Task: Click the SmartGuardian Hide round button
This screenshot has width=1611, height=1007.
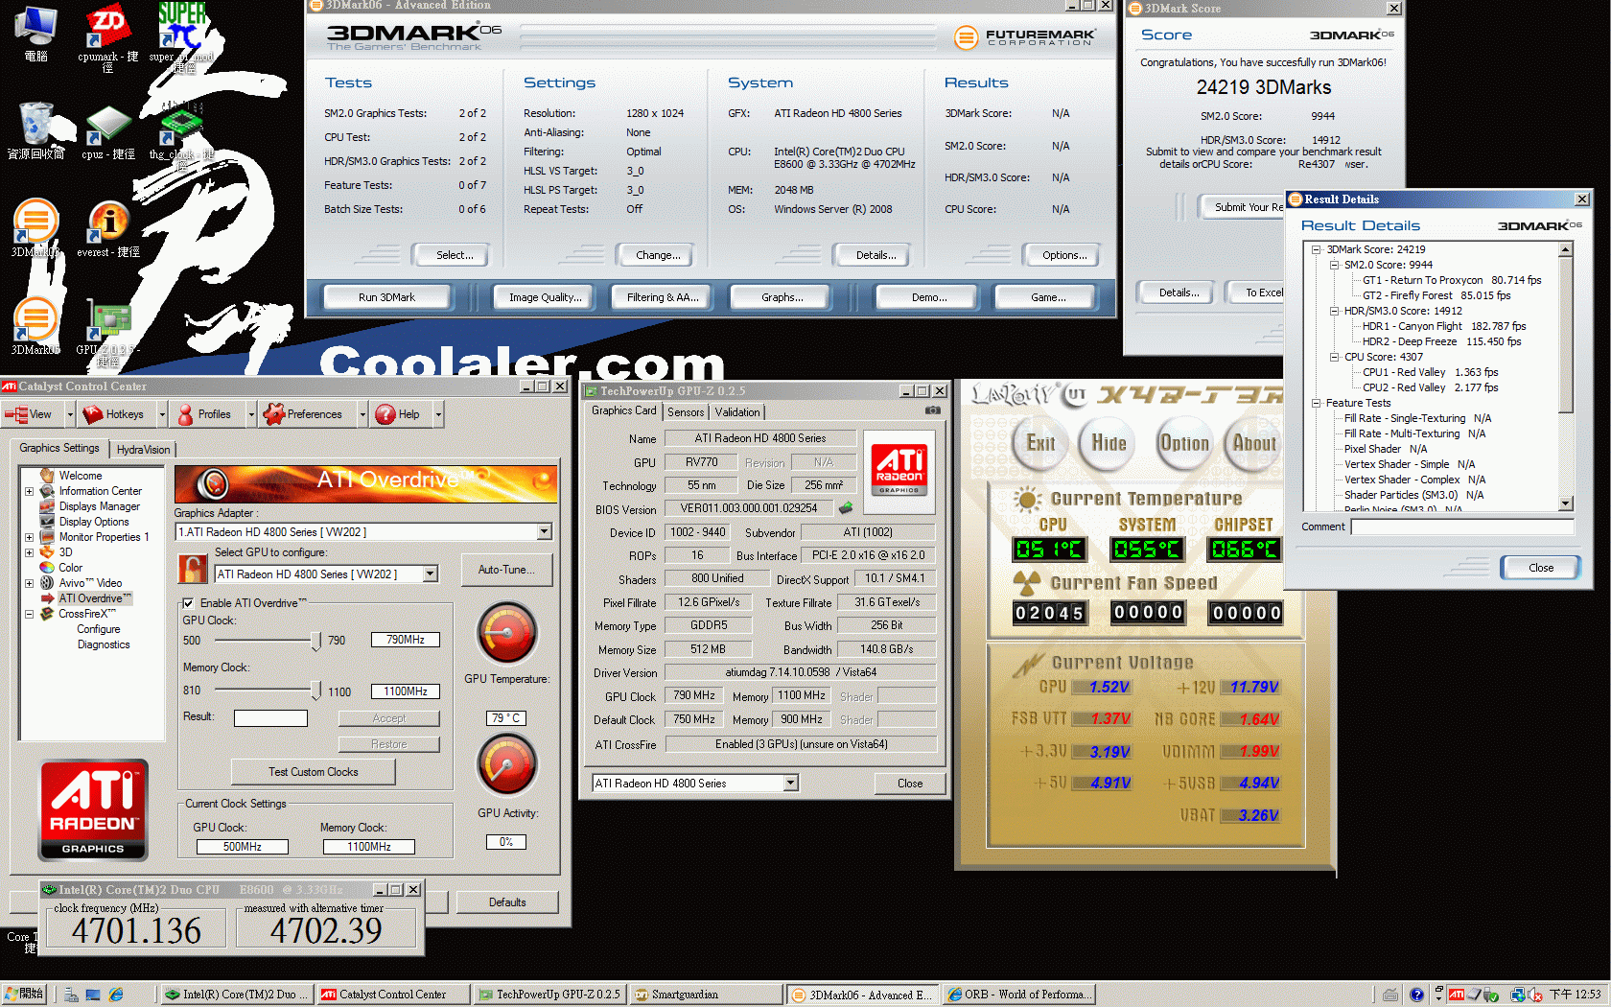Action: 1109,443
